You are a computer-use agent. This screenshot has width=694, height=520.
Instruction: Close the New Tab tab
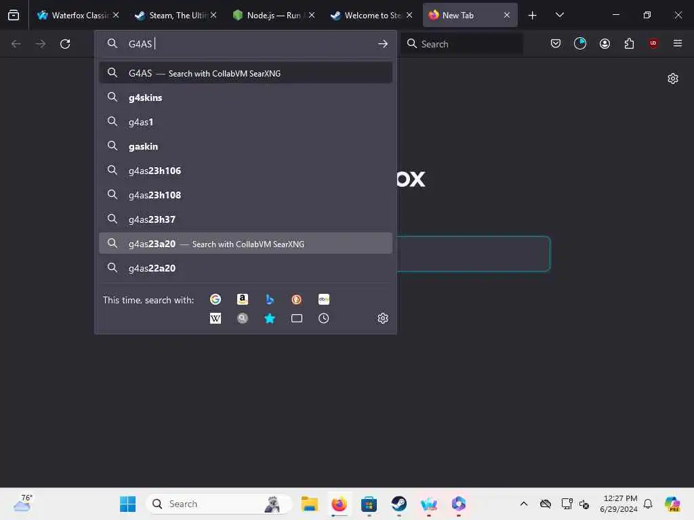click(507, 15)
